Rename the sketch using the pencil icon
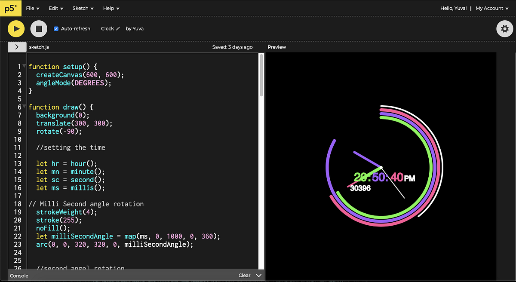Screen dimensions: 516x282 coord(119,28)
